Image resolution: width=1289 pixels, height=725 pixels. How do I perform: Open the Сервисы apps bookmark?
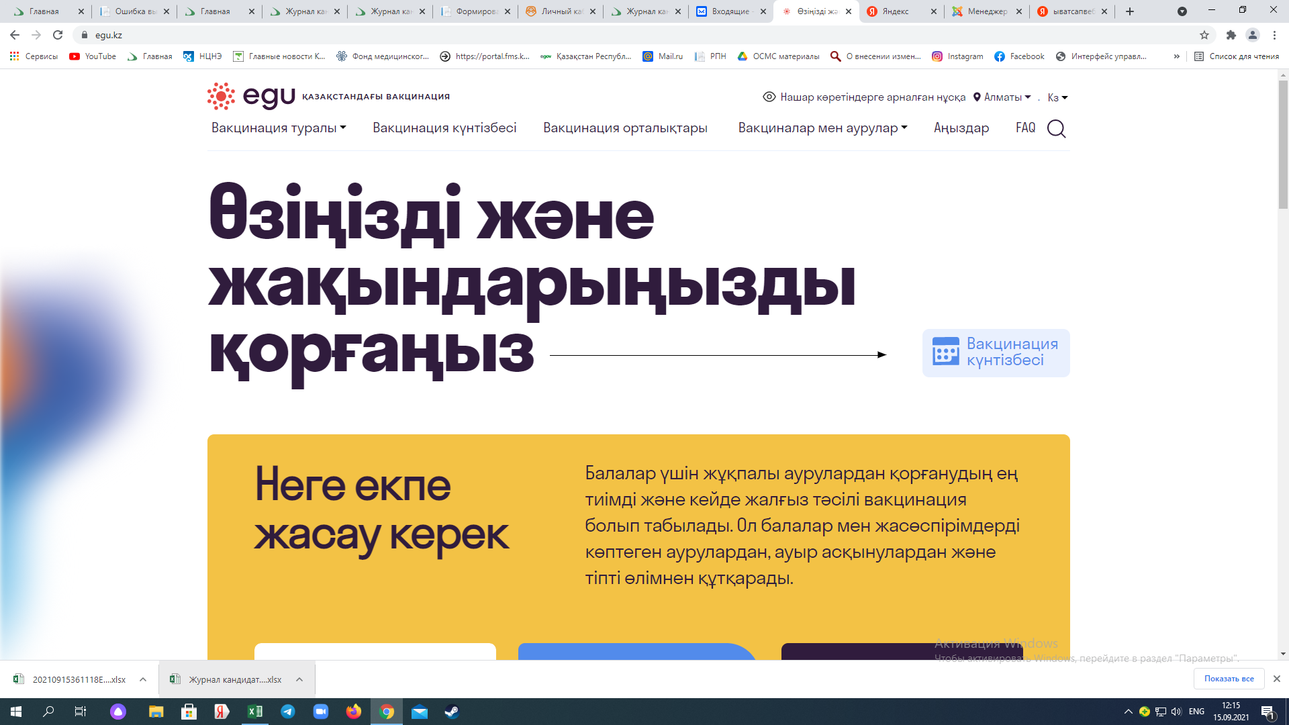(34, 56)
